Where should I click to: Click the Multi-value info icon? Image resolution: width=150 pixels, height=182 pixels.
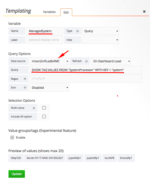click(34, 108)
